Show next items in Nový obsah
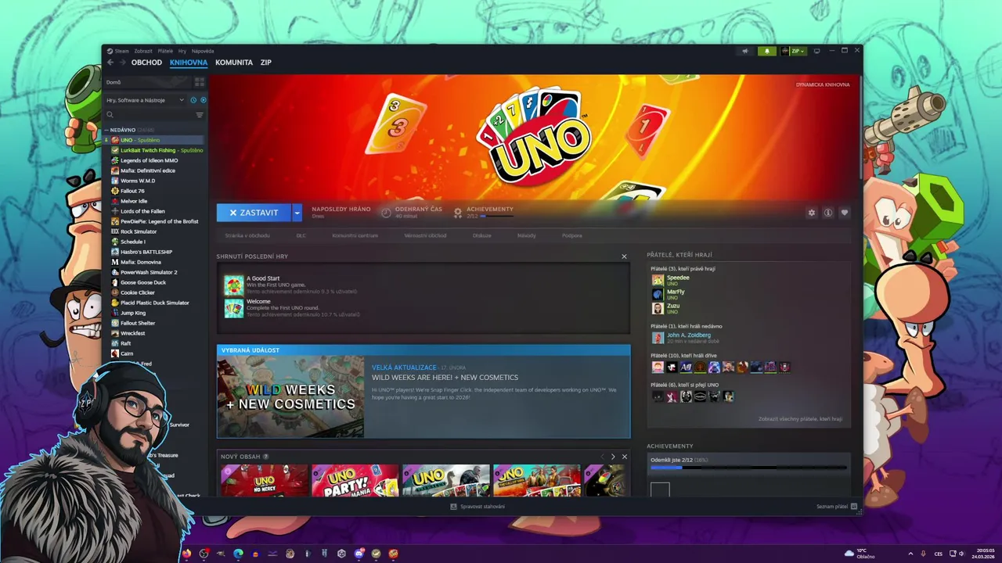 (613, 457)
